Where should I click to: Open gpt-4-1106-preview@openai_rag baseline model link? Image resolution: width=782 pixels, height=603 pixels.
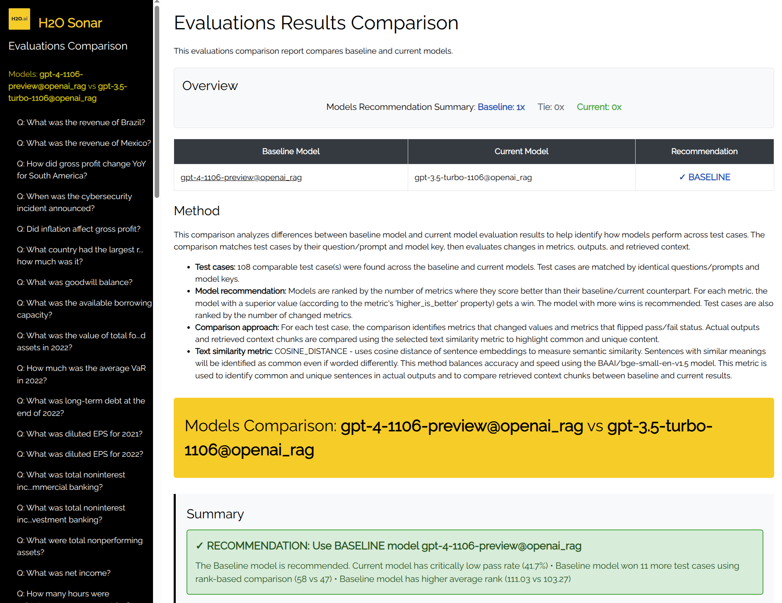click(241, 177)
